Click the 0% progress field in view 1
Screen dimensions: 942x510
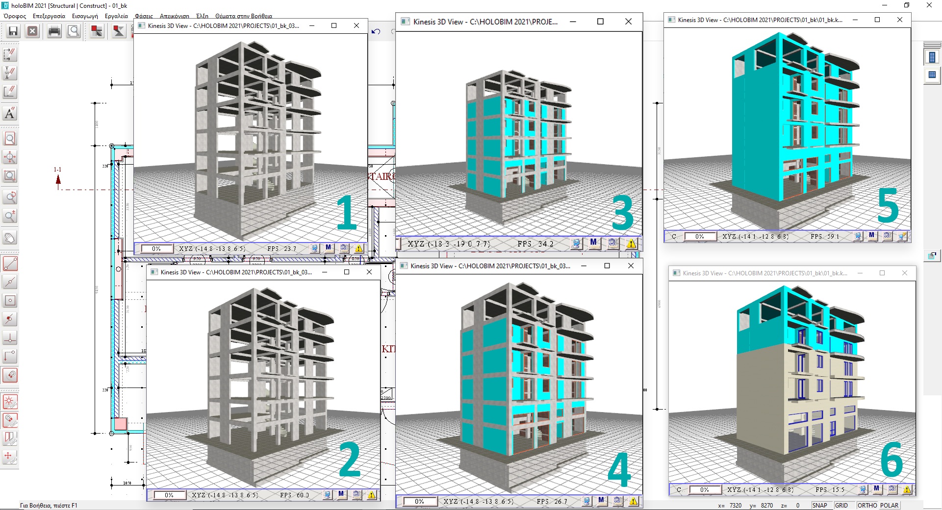tap(156, 248)
